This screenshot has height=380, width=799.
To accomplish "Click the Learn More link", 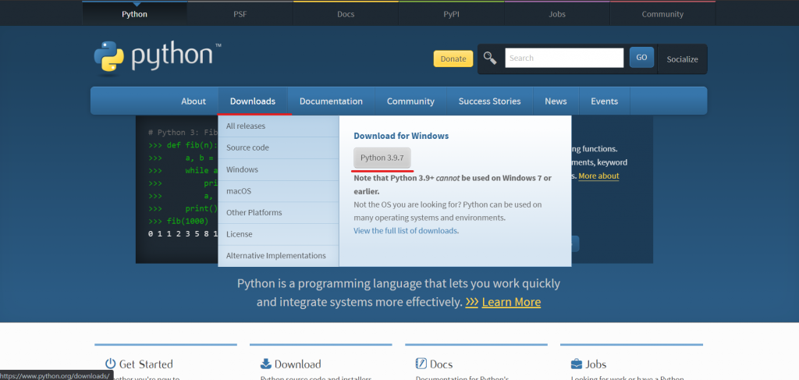I will tap(511, 302).
